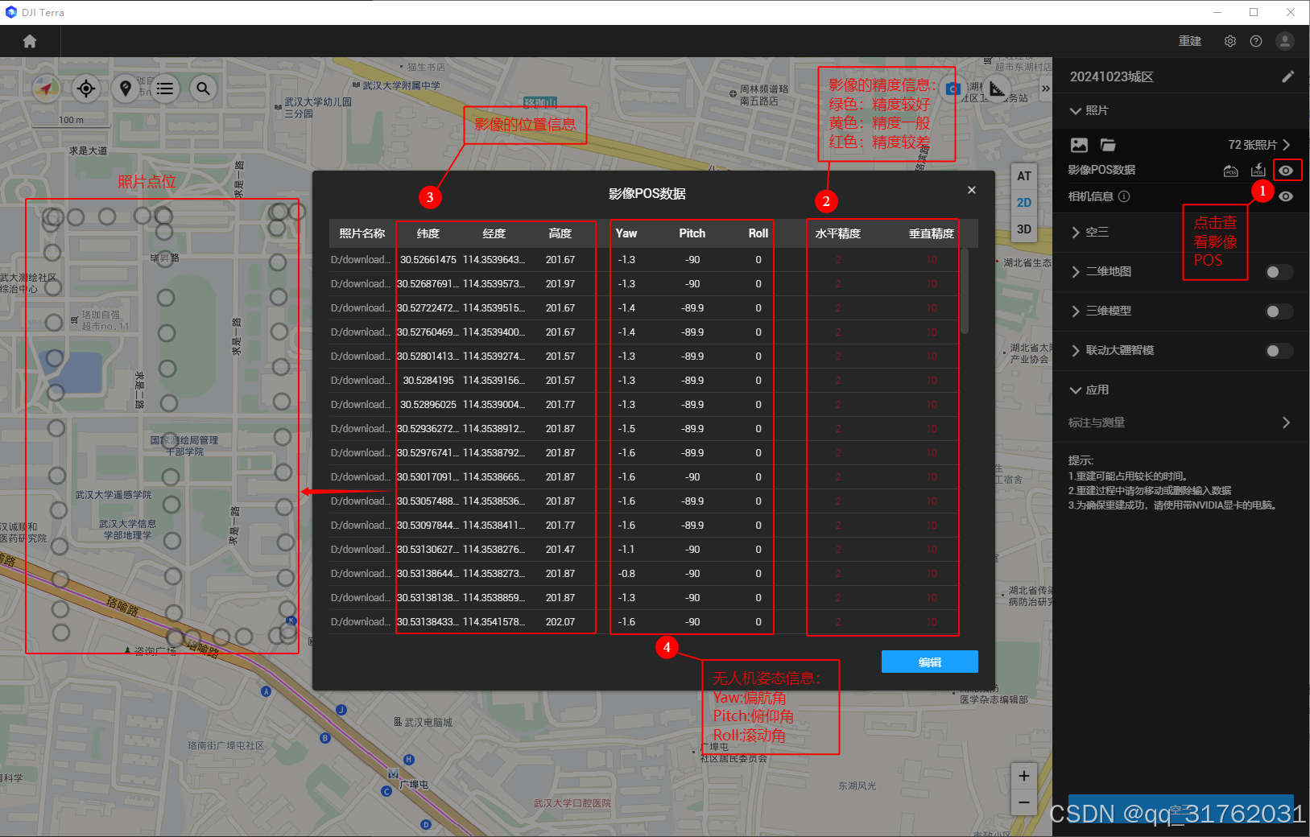Click the locate crosshair map icon
Image resolution: width=1310 pixels, height=837 pixels.
[86, 88]
